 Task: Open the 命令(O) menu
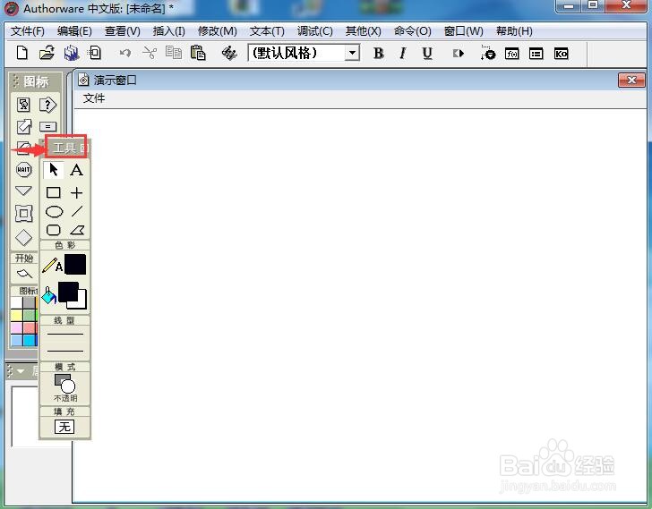point(413,31)
